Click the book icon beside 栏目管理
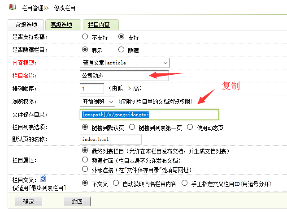 tap(12, 7)
